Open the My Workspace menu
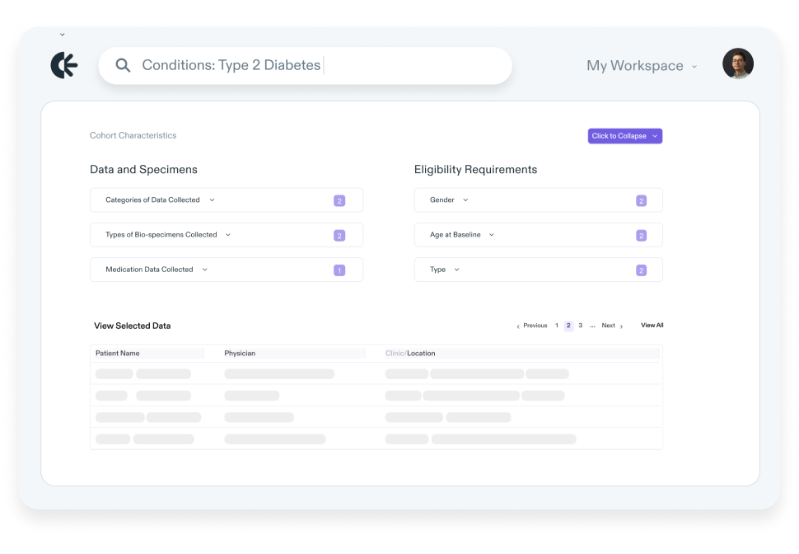 (x=641, y=65)
